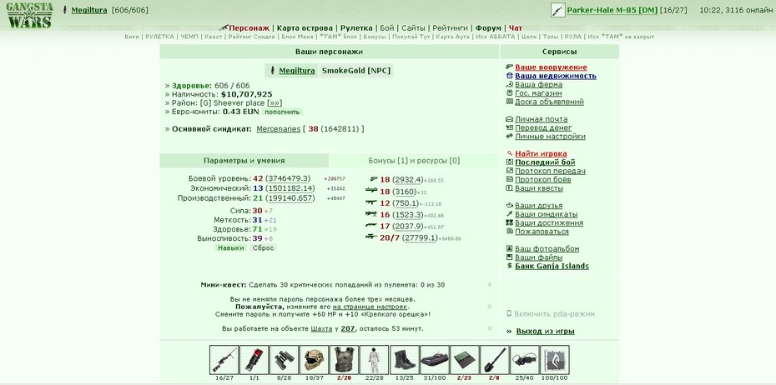
Task: Open the Протокол передач link
Action: click(551, 171)
